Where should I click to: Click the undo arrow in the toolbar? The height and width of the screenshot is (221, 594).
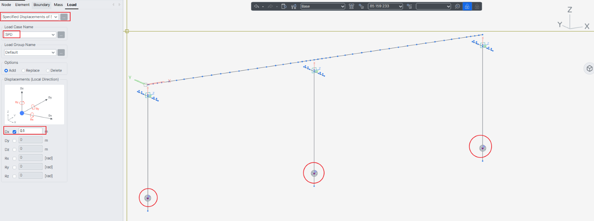point(257,6)
